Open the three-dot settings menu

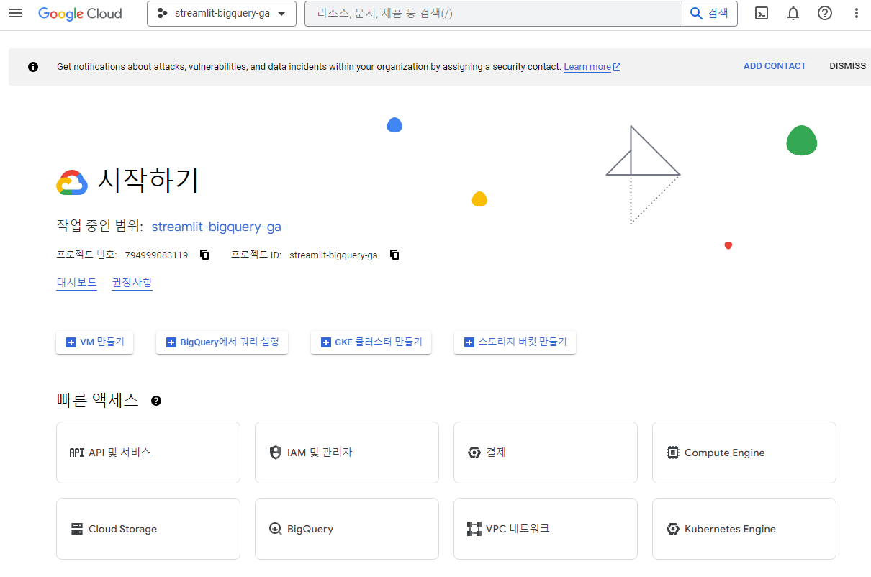pyautogui.click(x=856, y=13)
